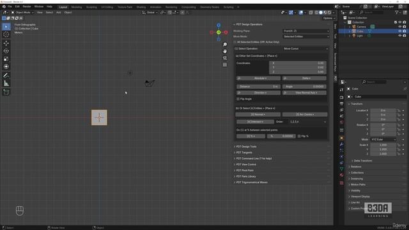
Task: Choose the Transform tool
Action: 6,66
